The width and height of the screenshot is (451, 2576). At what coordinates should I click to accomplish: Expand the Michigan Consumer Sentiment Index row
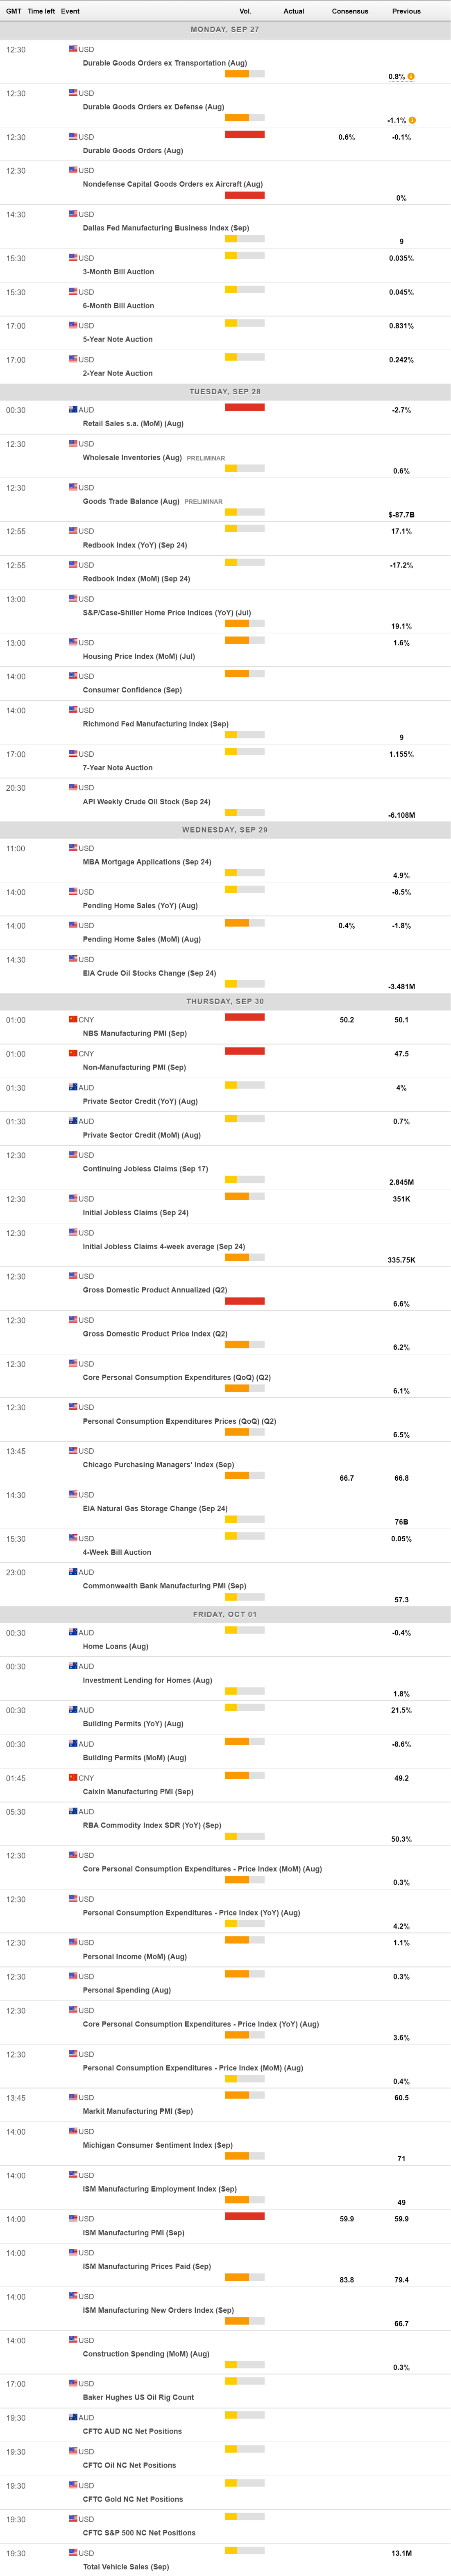coord(157,2145)
